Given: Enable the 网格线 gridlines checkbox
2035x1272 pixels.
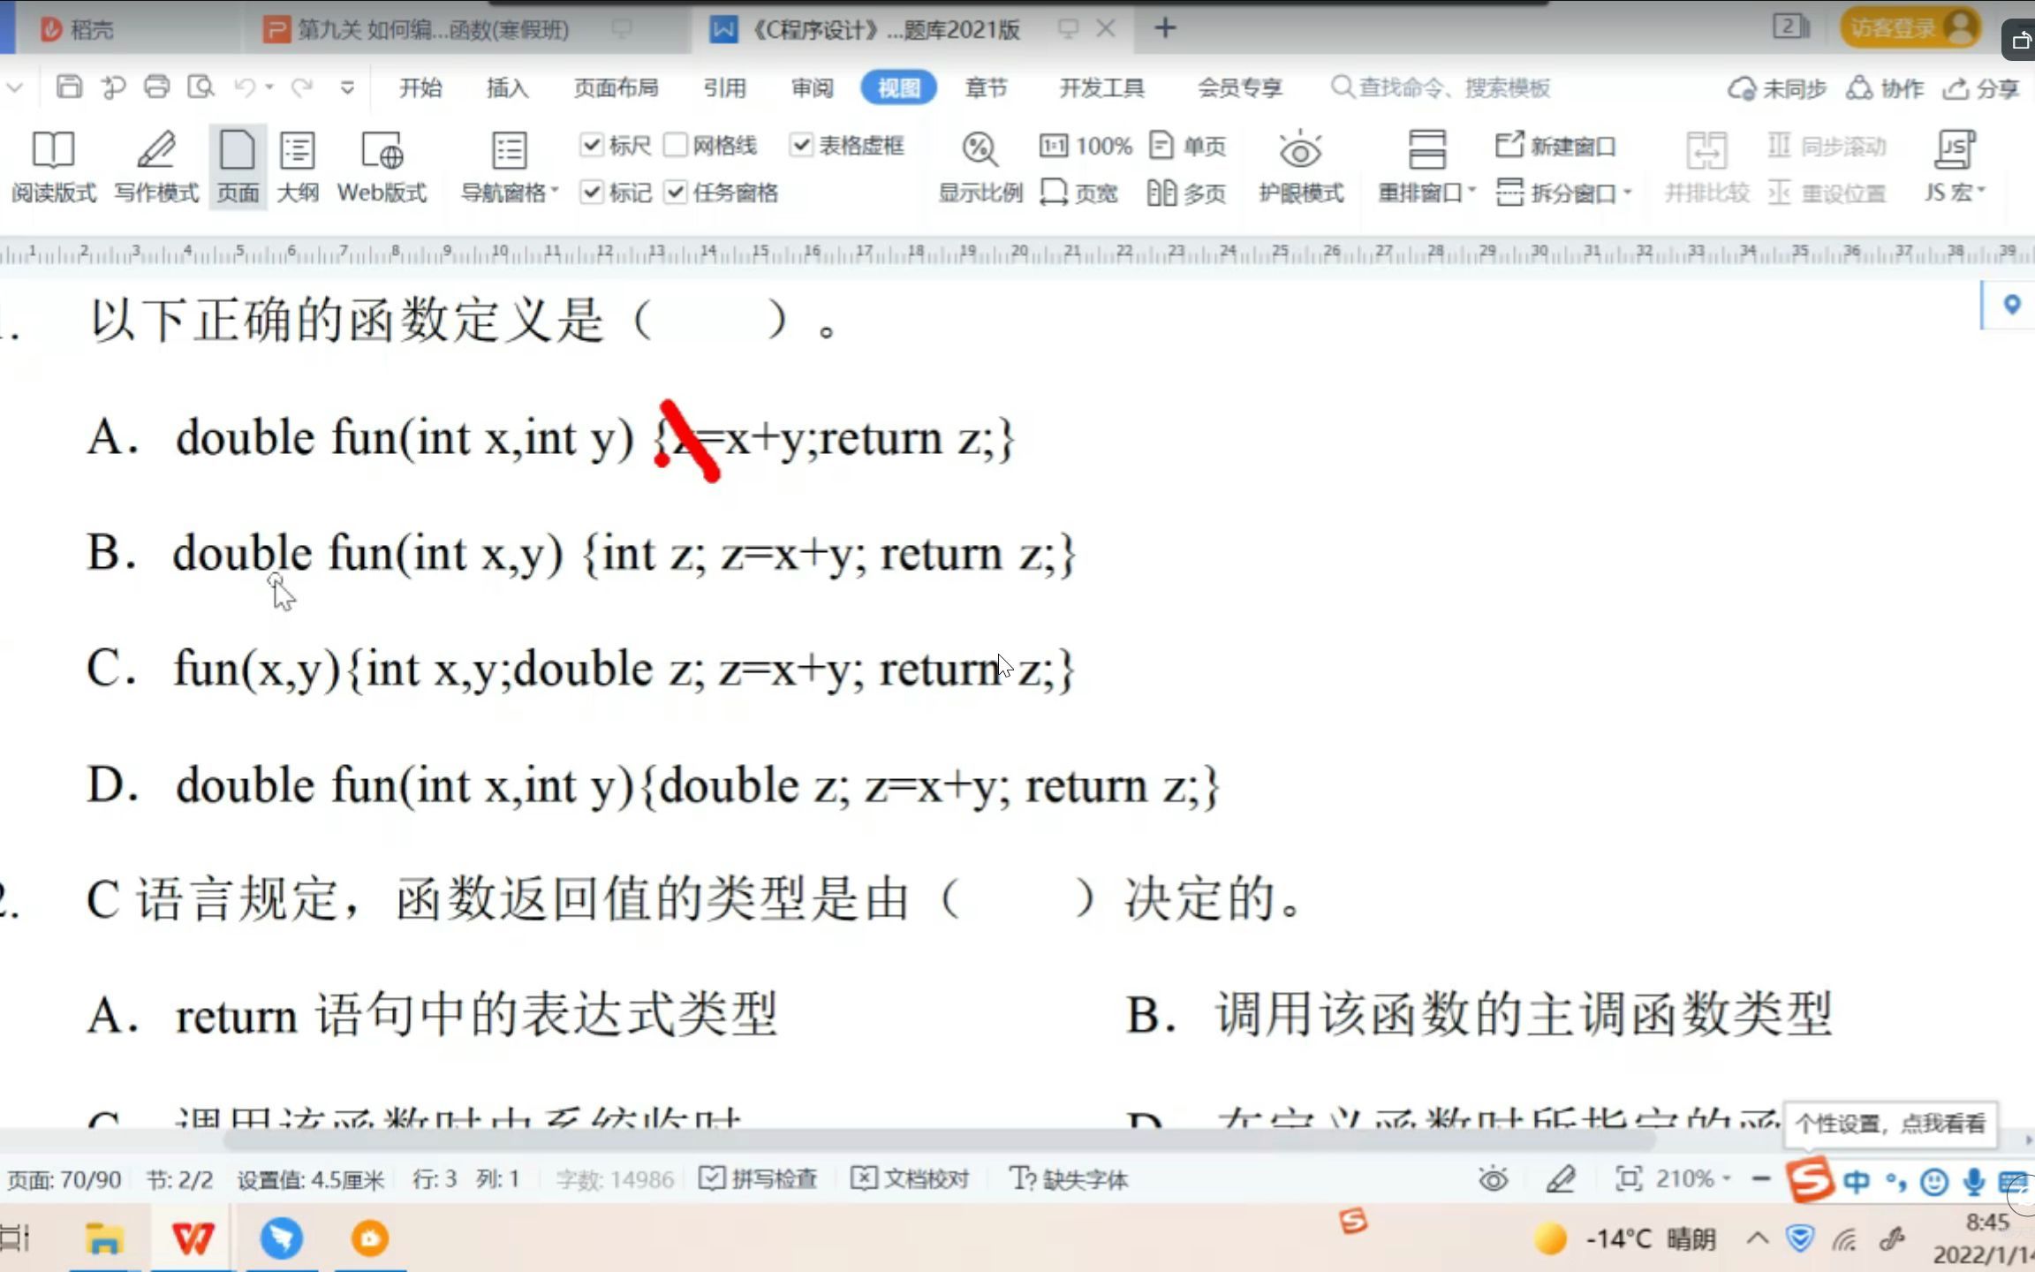Looking at the screenshot, I should pos(677,145).
